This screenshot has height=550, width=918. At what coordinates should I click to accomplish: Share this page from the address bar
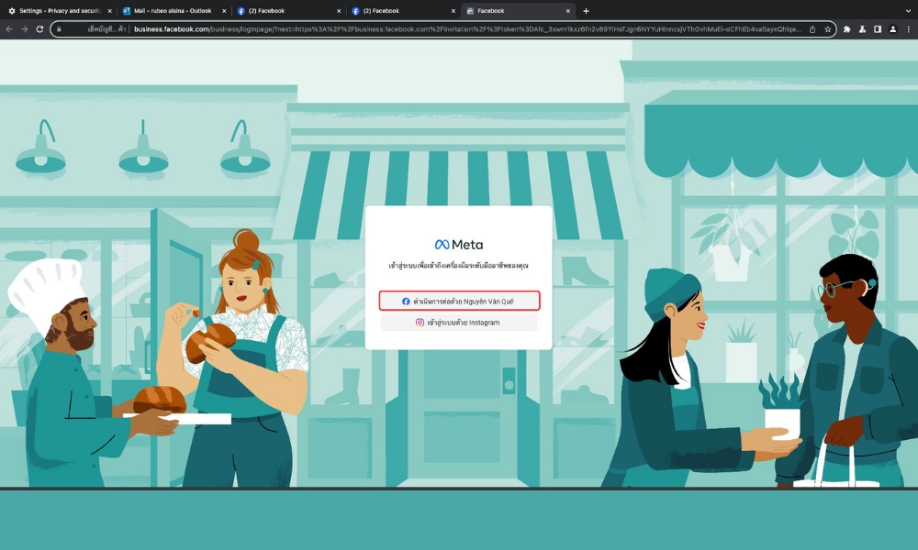coord(812,29)
